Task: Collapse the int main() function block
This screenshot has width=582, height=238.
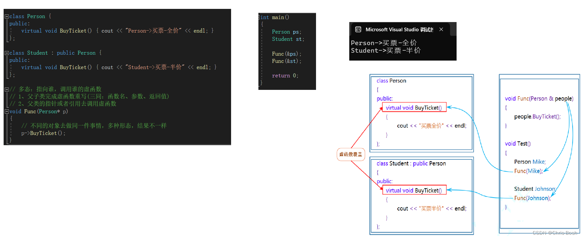Action: pos(260,17)
